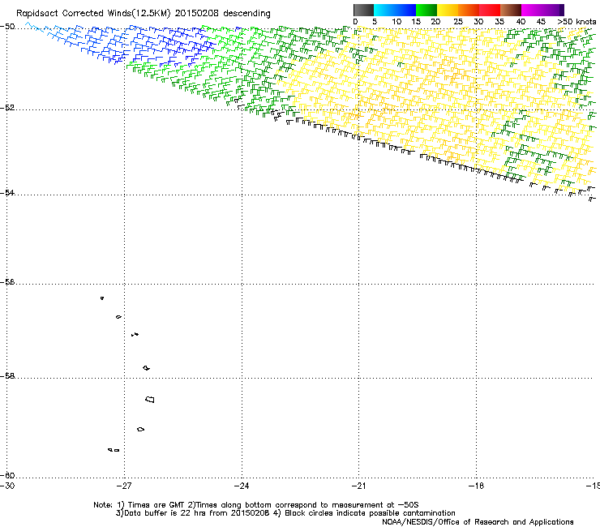The image size is (600, 527).
Task: Pick the red 30-35 knots legend segment
Action: pyautogui.click(x=490, y=10)
